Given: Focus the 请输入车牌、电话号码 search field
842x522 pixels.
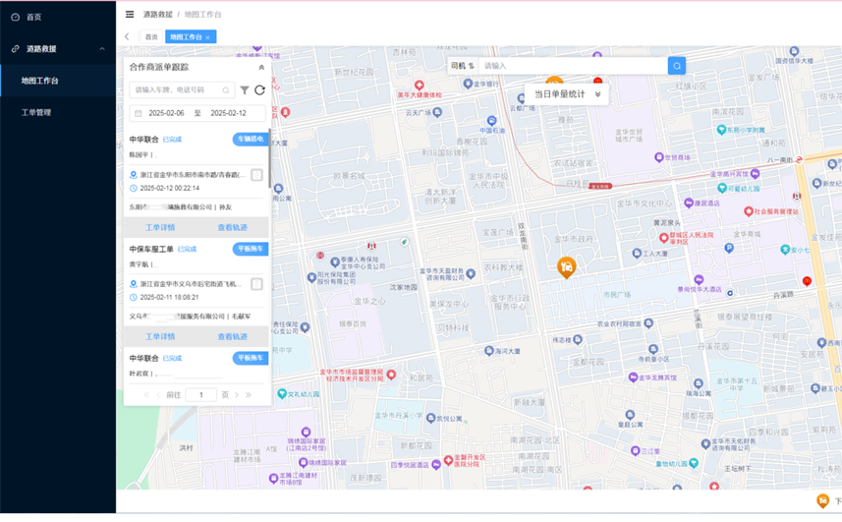Looking at the screenshot, I should point(181,90).
